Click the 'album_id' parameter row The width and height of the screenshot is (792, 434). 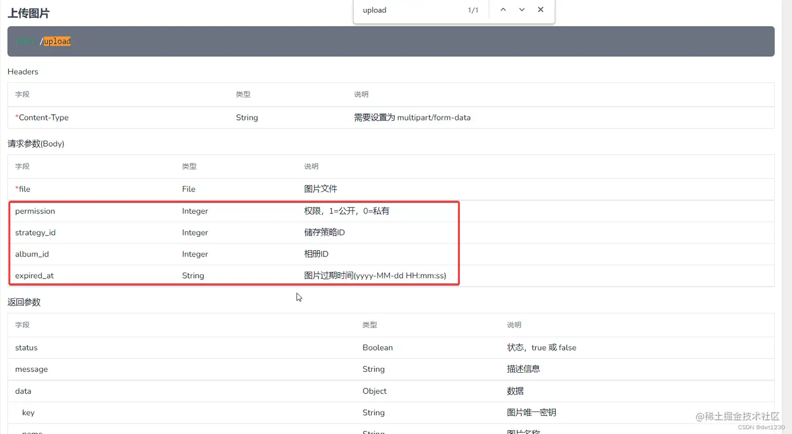(x=32, y=254)
